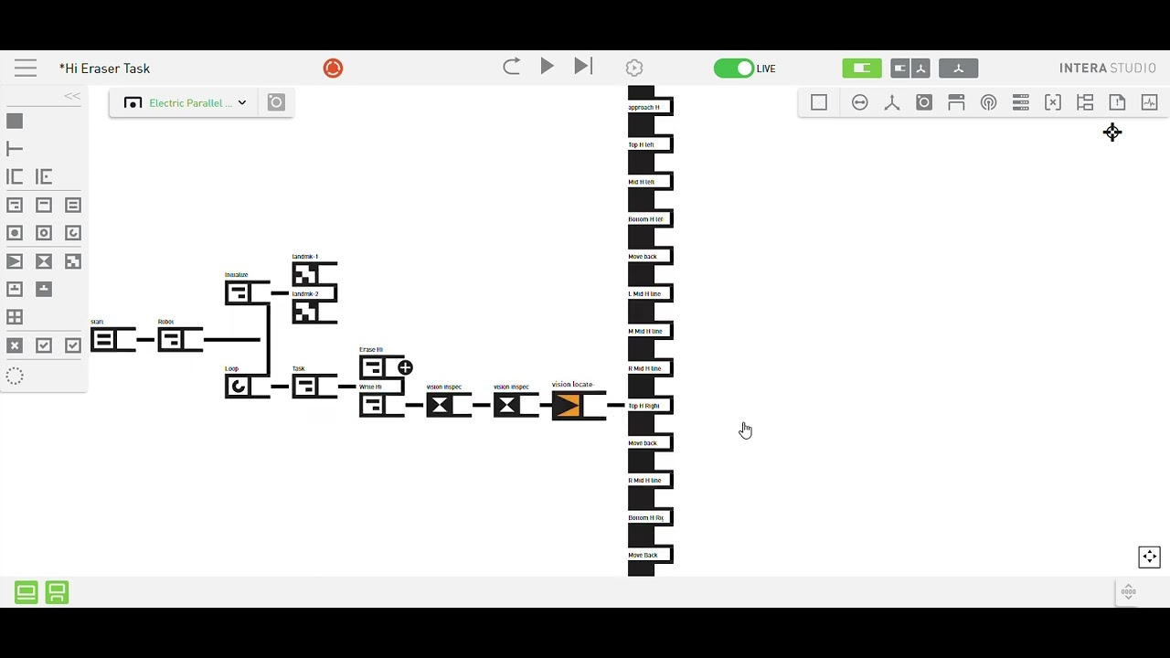The width and height of the screenshot is (1170, 658).
Task: Switch to full 3D arm view
Action: [x=959, y=68]
